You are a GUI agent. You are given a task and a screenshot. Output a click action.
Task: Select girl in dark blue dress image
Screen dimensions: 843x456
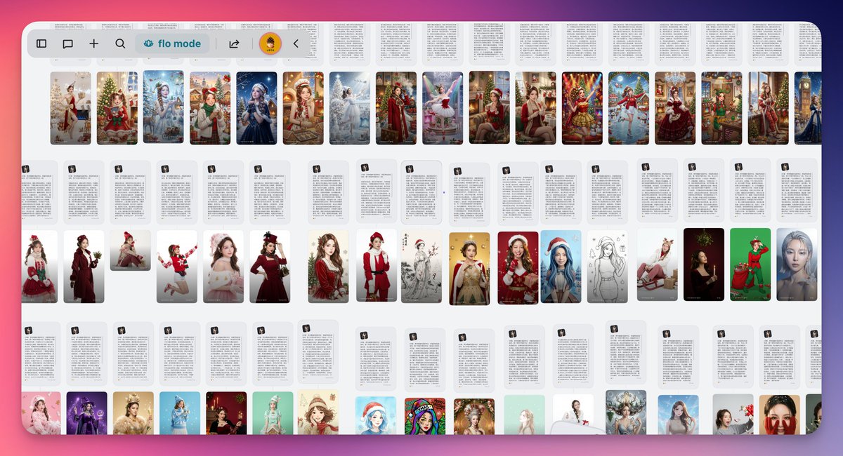pyautogui.click(x=256, y=107)
